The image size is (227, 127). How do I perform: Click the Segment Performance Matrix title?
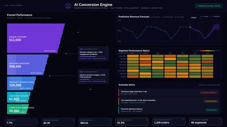point(134,50)
